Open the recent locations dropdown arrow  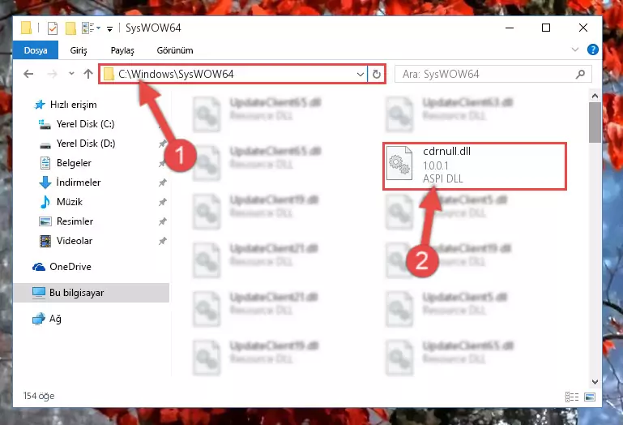point(71,74)
